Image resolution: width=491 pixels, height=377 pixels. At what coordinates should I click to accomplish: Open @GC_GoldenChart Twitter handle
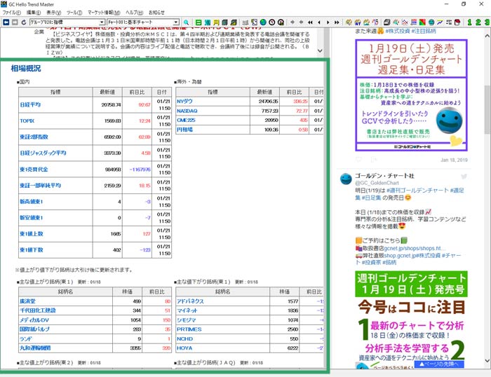(x=377, y=183)
